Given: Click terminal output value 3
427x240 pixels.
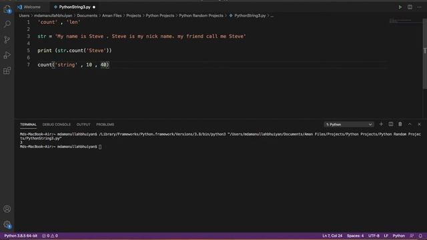Looking at the screenshot, I should [x=21, y=143].
